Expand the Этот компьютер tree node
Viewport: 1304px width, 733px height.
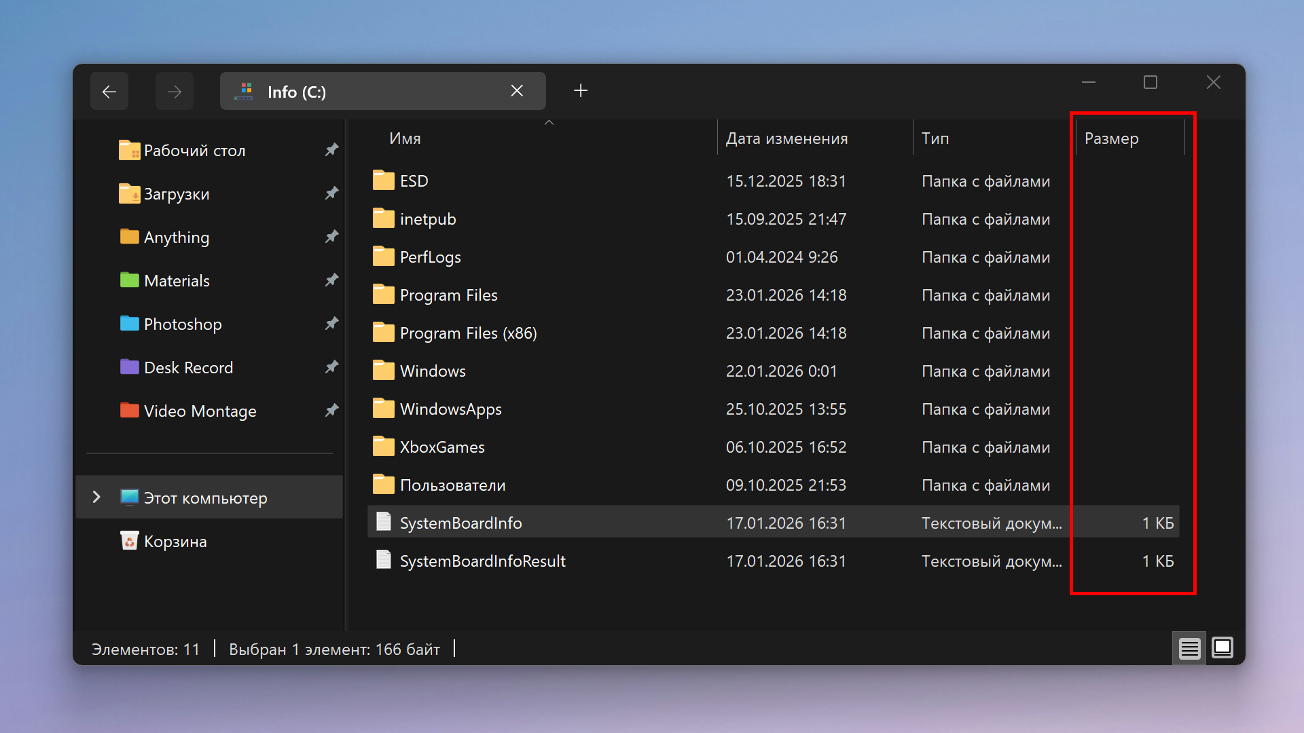96,497
